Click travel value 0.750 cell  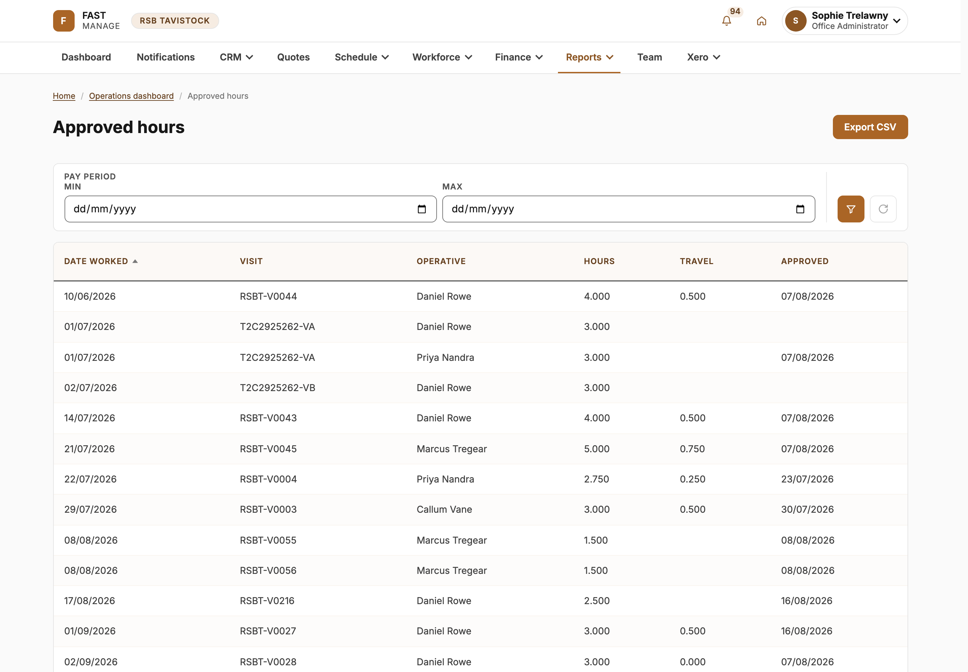pyautogui.click(x=692, y=449)
